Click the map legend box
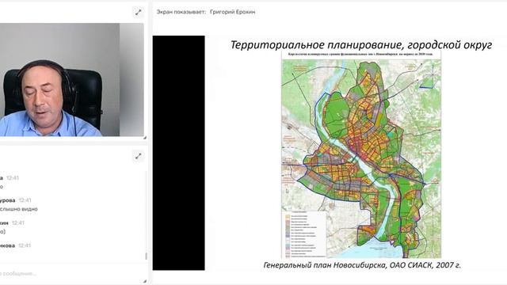 tap(305, 234)
